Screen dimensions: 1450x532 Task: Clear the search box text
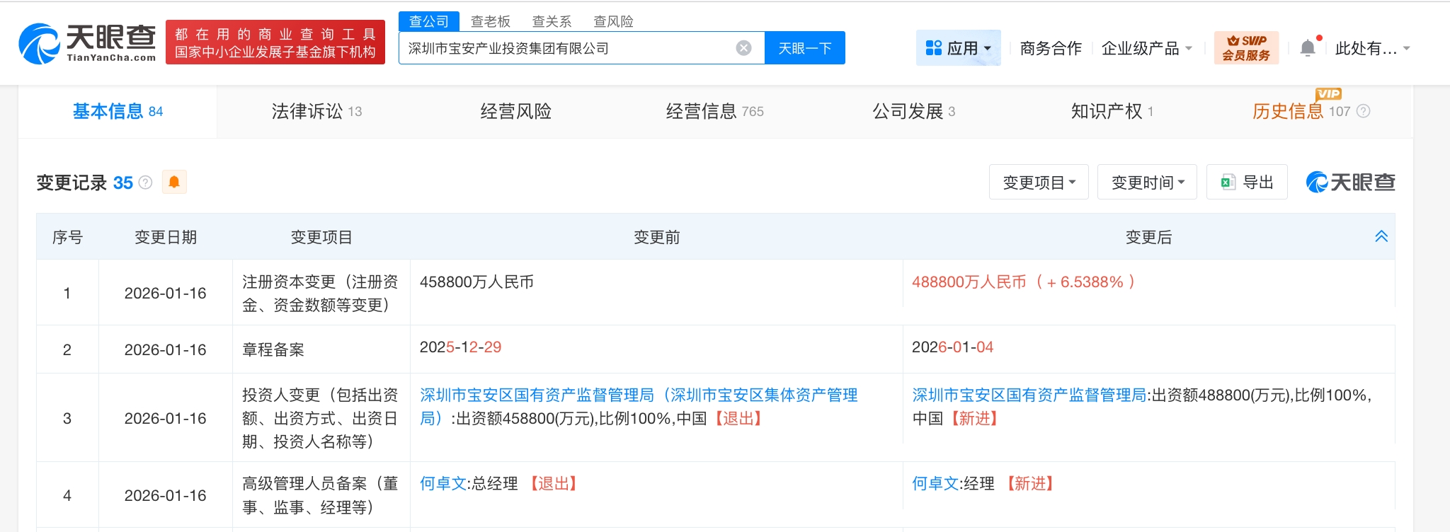tap(743, 48)
